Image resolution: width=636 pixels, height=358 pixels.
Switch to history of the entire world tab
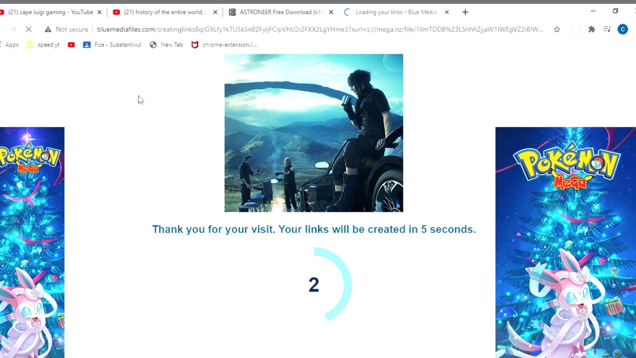point(164,12)
